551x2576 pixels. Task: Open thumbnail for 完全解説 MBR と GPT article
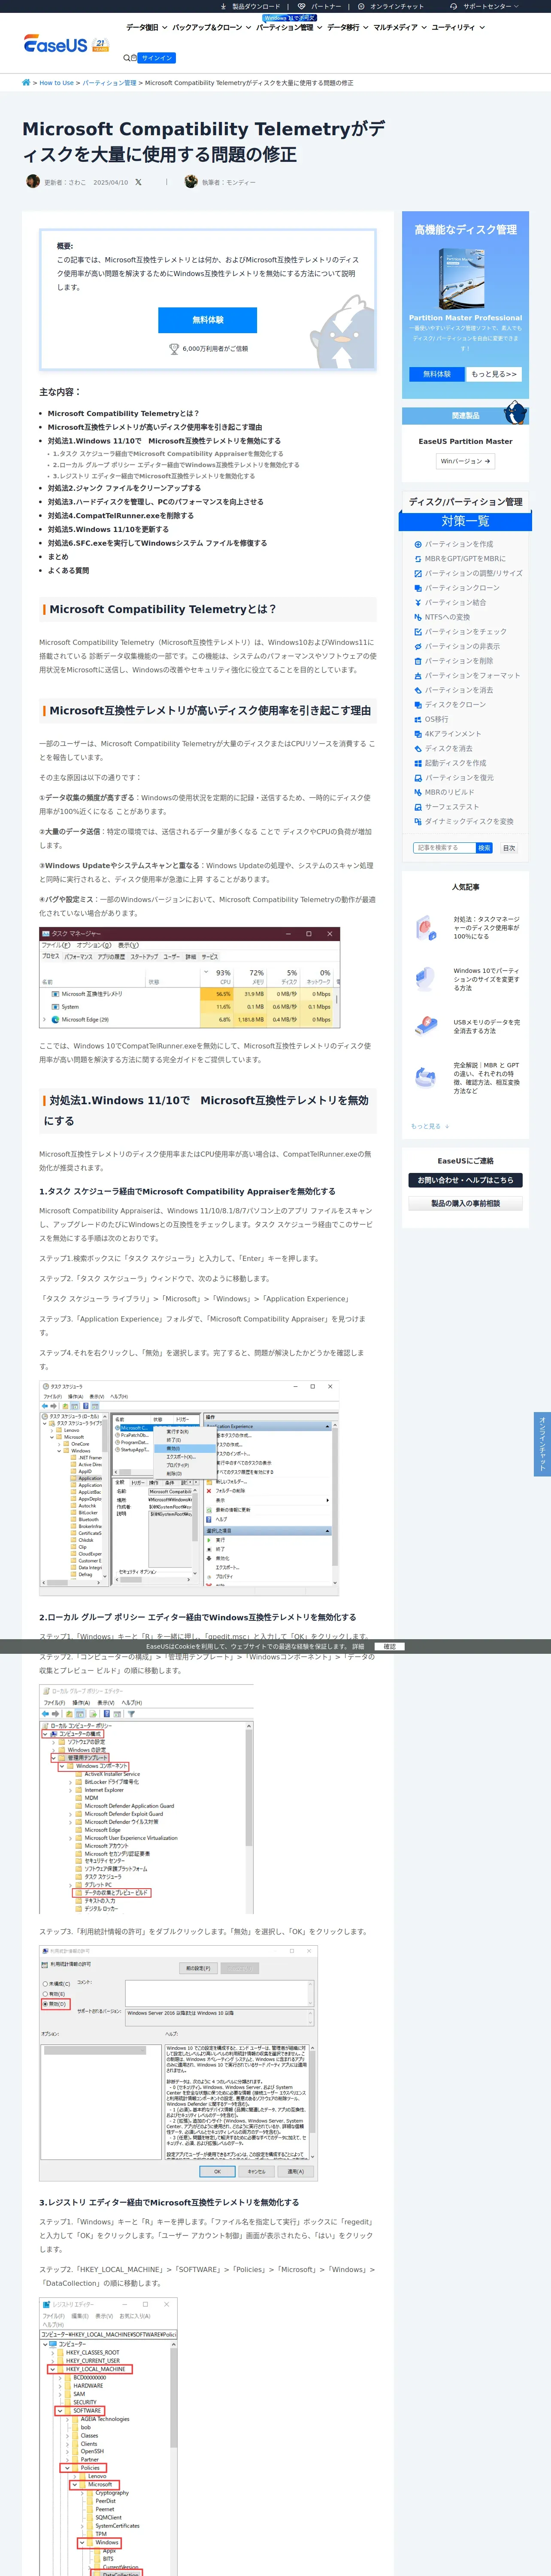tap(426, 1078)
